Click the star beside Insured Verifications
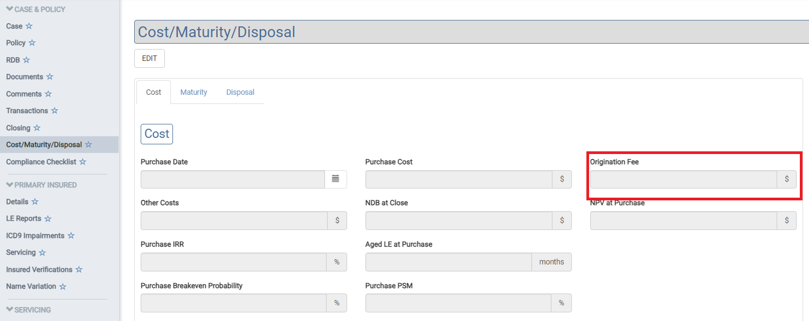Viewport: 809px width, 321px height. click(79, 269)
